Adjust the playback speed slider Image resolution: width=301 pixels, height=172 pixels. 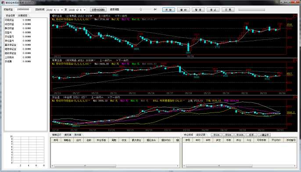141,9
